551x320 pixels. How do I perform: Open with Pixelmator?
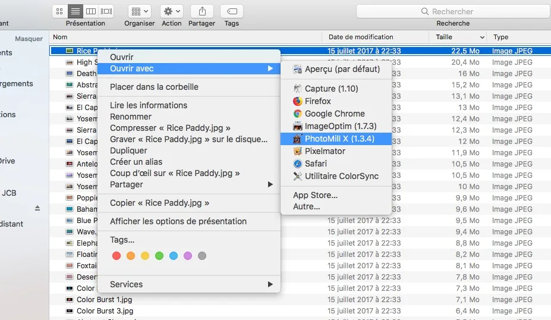[x=336, y=151]
